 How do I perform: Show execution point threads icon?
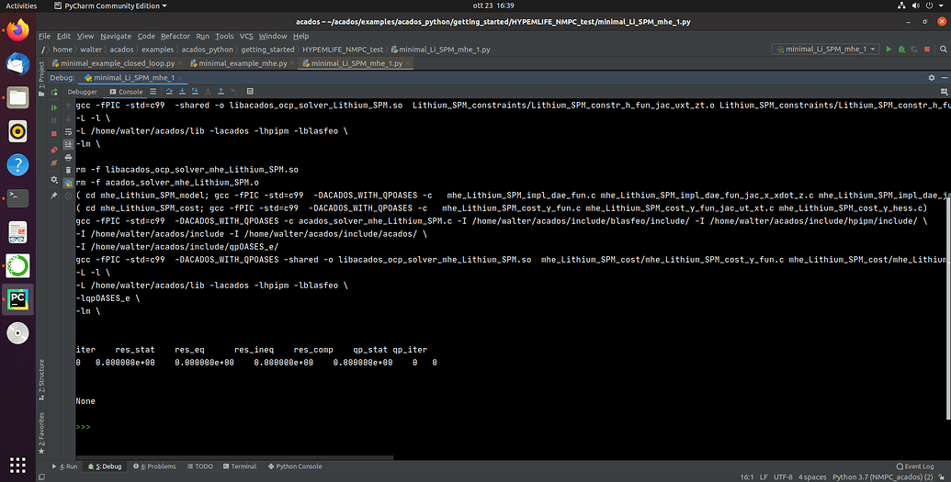point(153,92)
